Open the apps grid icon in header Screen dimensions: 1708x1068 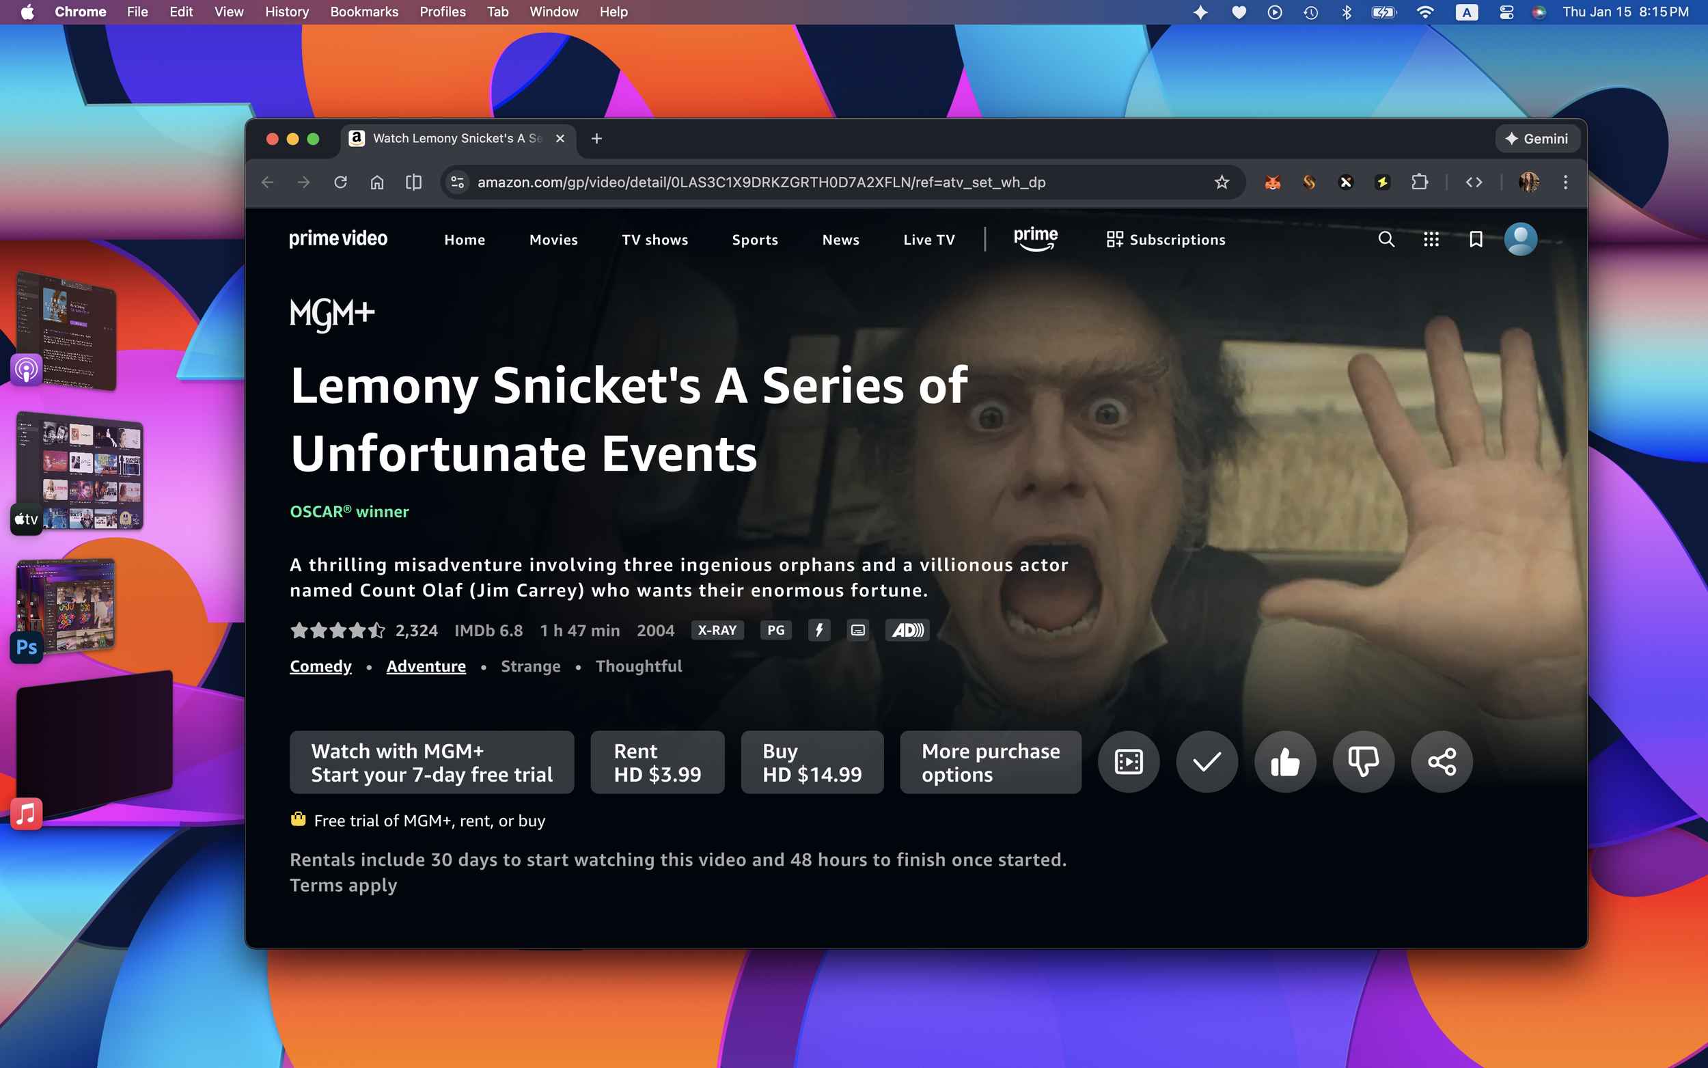click(1431, 239)
